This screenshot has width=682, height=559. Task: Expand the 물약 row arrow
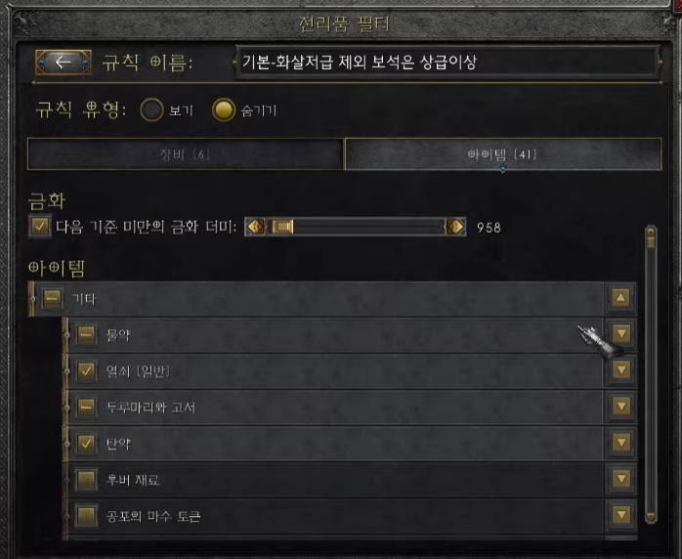[621, 334]
